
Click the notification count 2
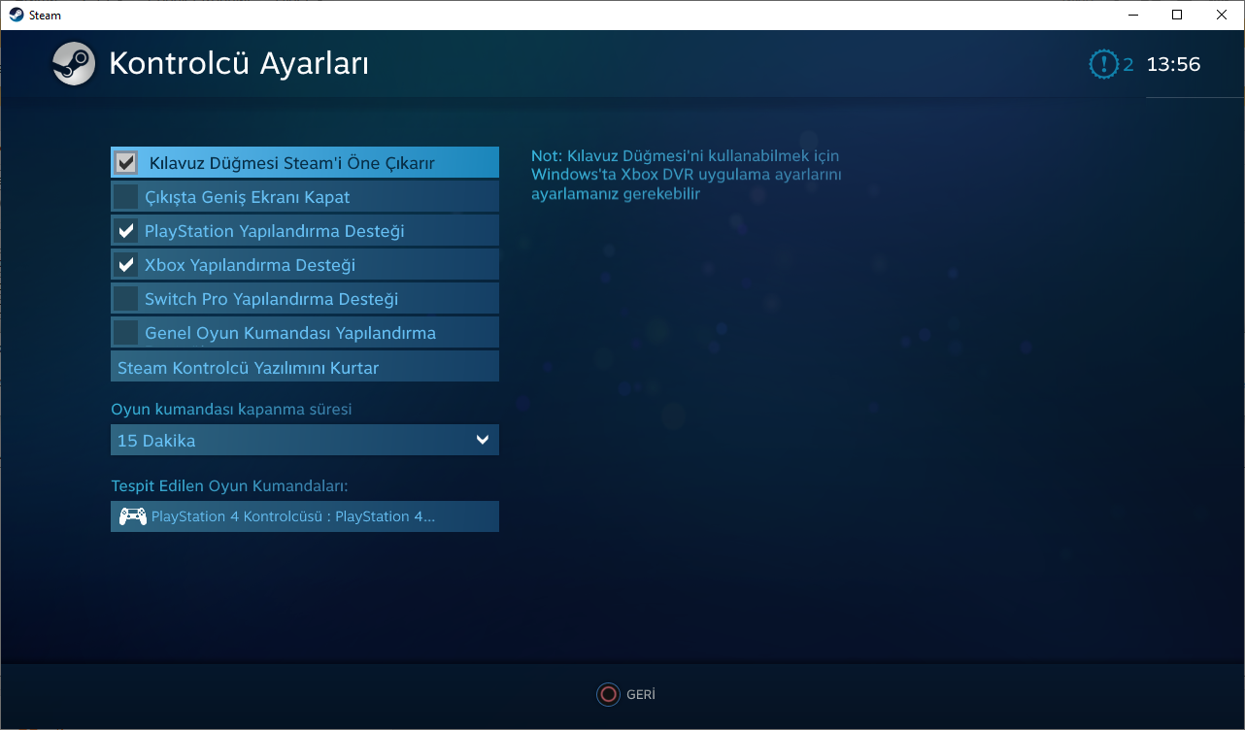(x=1128, y=65)
